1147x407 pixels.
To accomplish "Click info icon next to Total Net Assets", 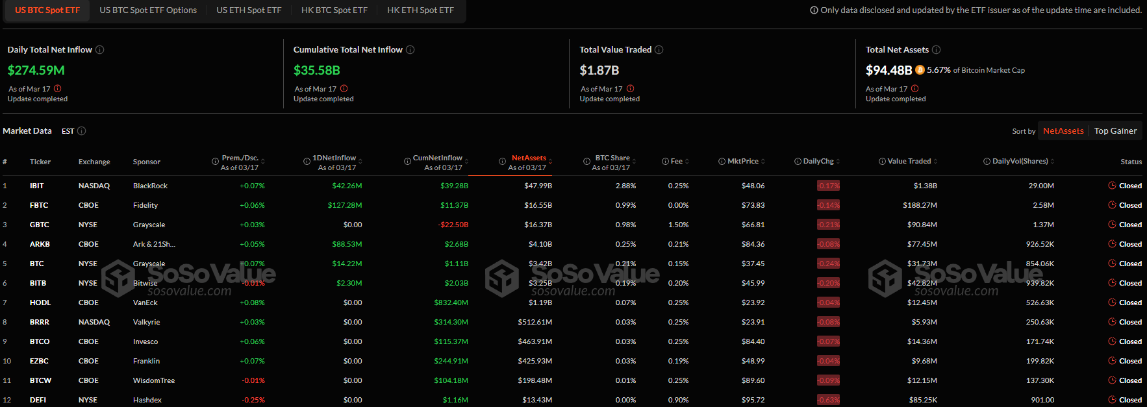I will coord(937,50).
